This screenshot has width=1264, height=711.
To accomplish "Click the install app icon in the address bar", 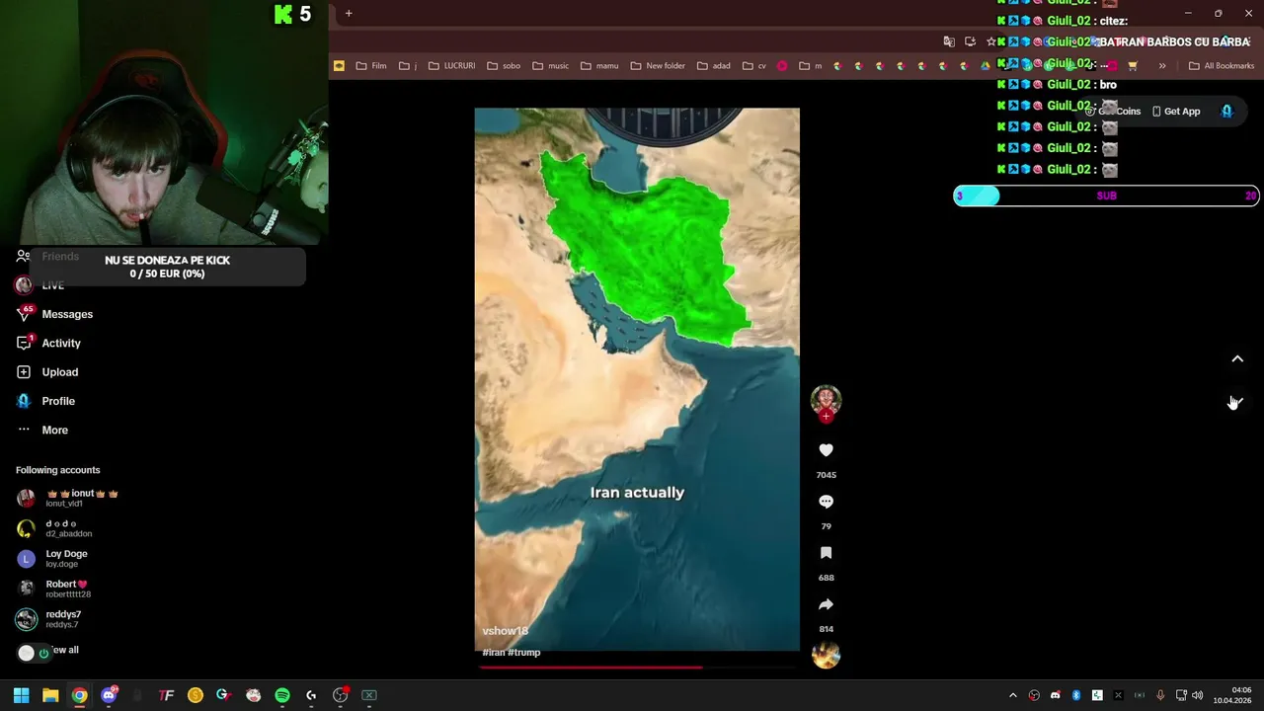I will [971, 41].
